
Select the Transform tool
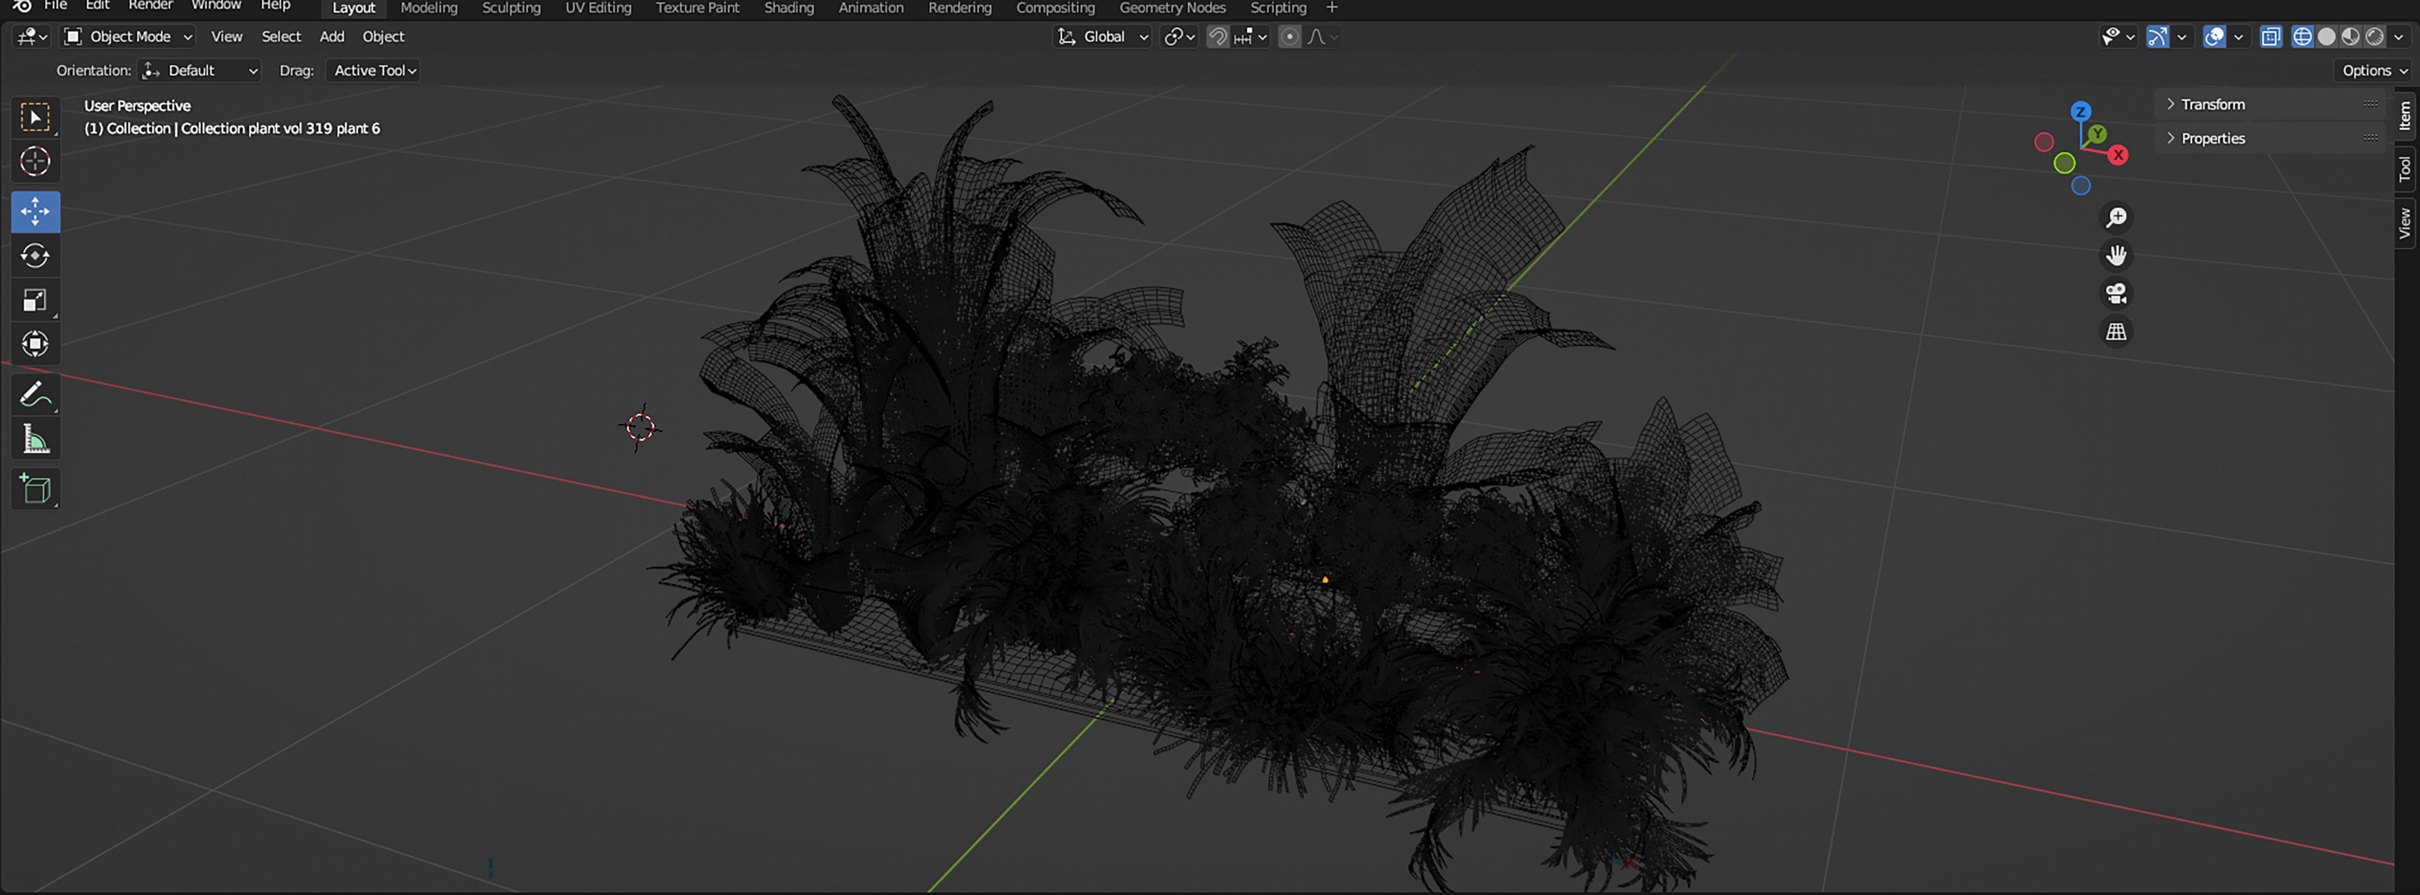(x=36, y=344)
